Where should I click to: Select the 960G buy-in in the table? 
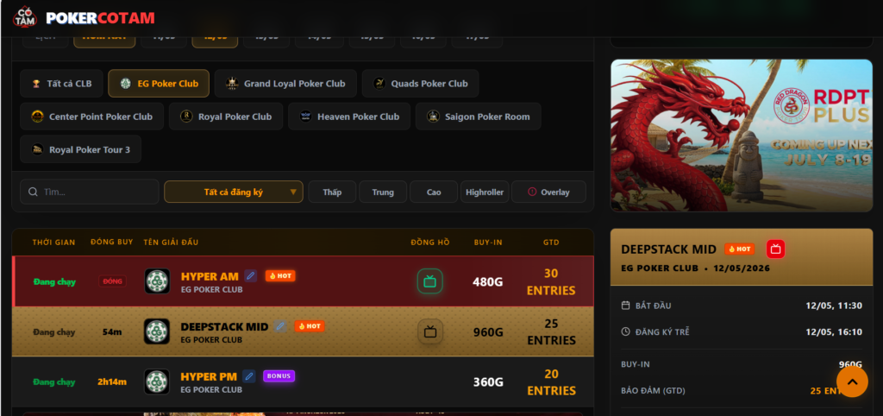click(488, 332)
